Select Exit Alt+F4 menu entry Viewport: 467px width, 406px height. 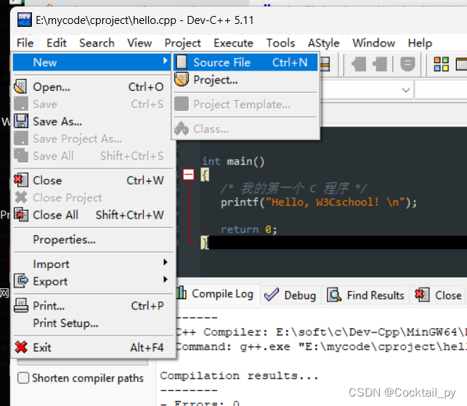click(x=93, y=347)
